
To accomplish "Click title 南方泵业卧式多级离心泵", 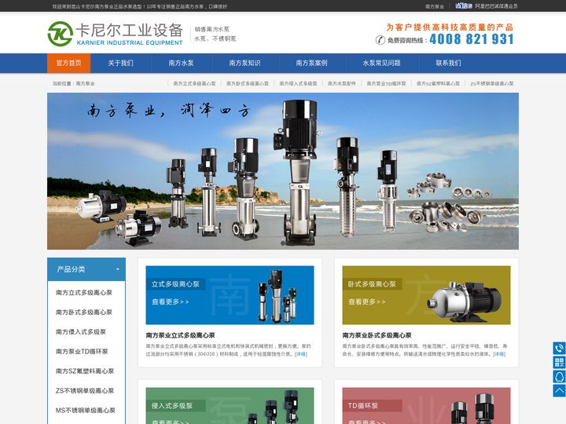I will tap(377, 335).
